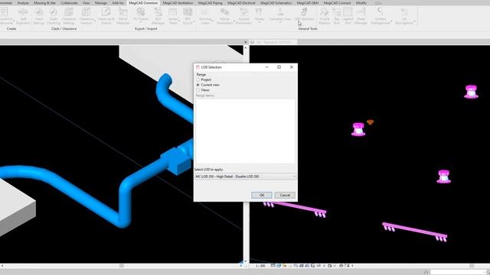Click the LOD Selection ribbon tool
The height and width of the screenshot is (275, 490).
tap(304, 15)
